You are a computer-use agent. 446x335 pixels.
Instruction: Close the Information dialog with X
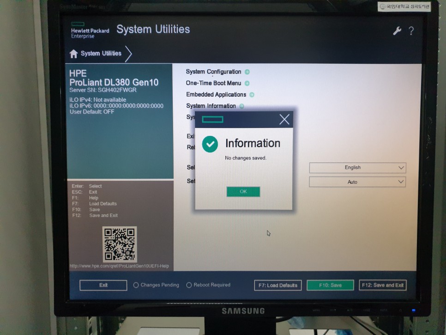tap(284, 119)
